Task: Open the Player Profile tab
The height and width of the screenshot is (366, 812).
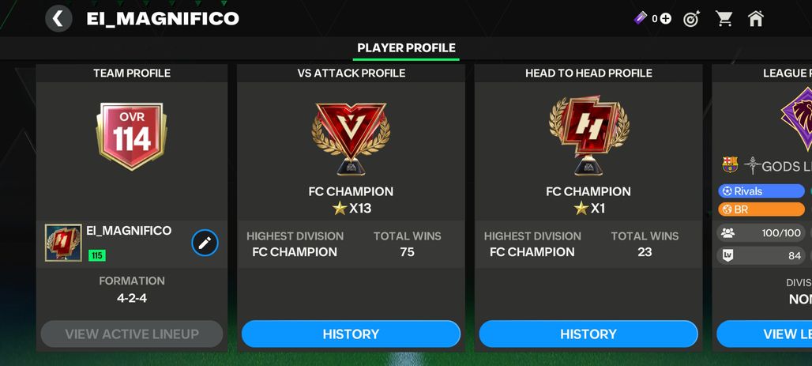Action: (x=407, y=47)
